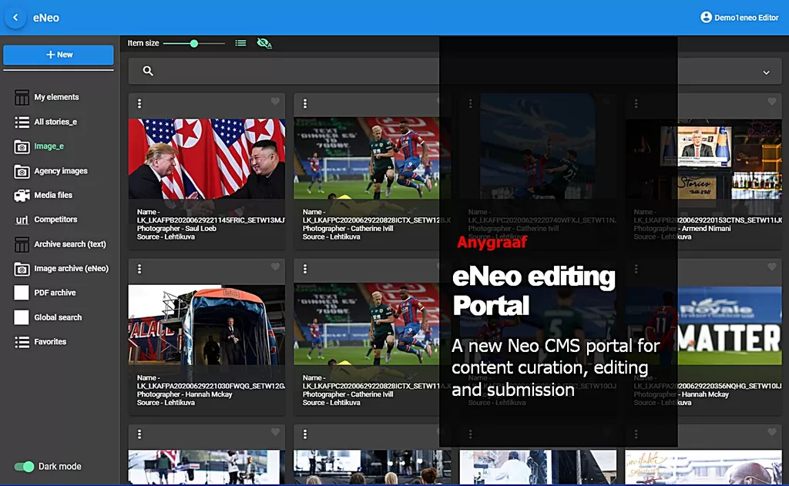
Task: Open menu for Saul Loeb image card
Action: coord(139,103)
